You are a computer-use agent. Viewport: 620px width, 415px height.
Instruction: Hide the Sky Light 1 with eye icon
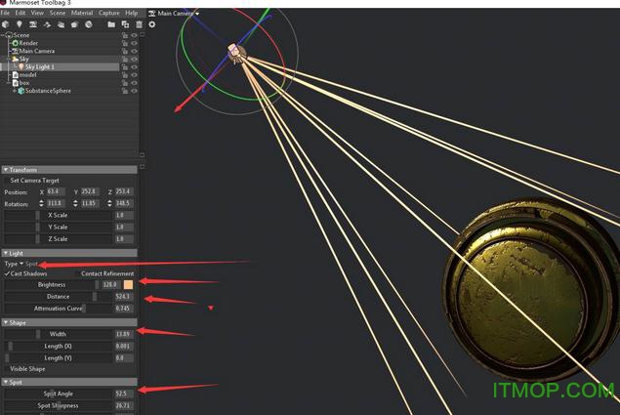click(x=134, y=66)
